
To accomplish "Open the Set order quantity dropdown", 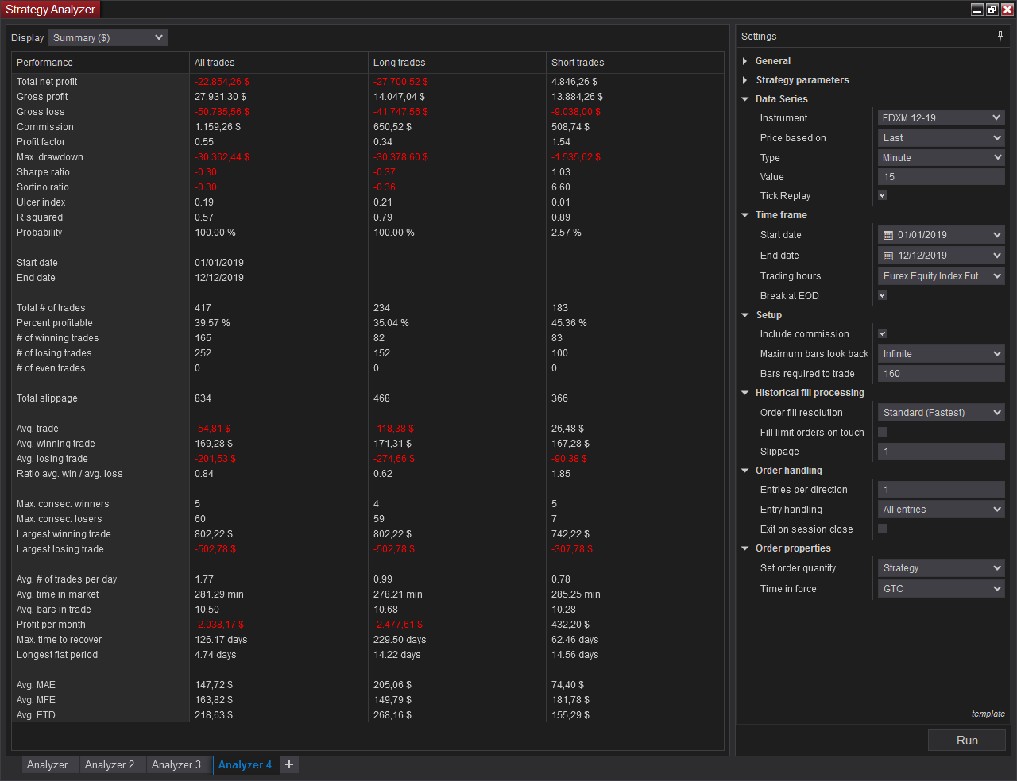I will tap(942, 567).
